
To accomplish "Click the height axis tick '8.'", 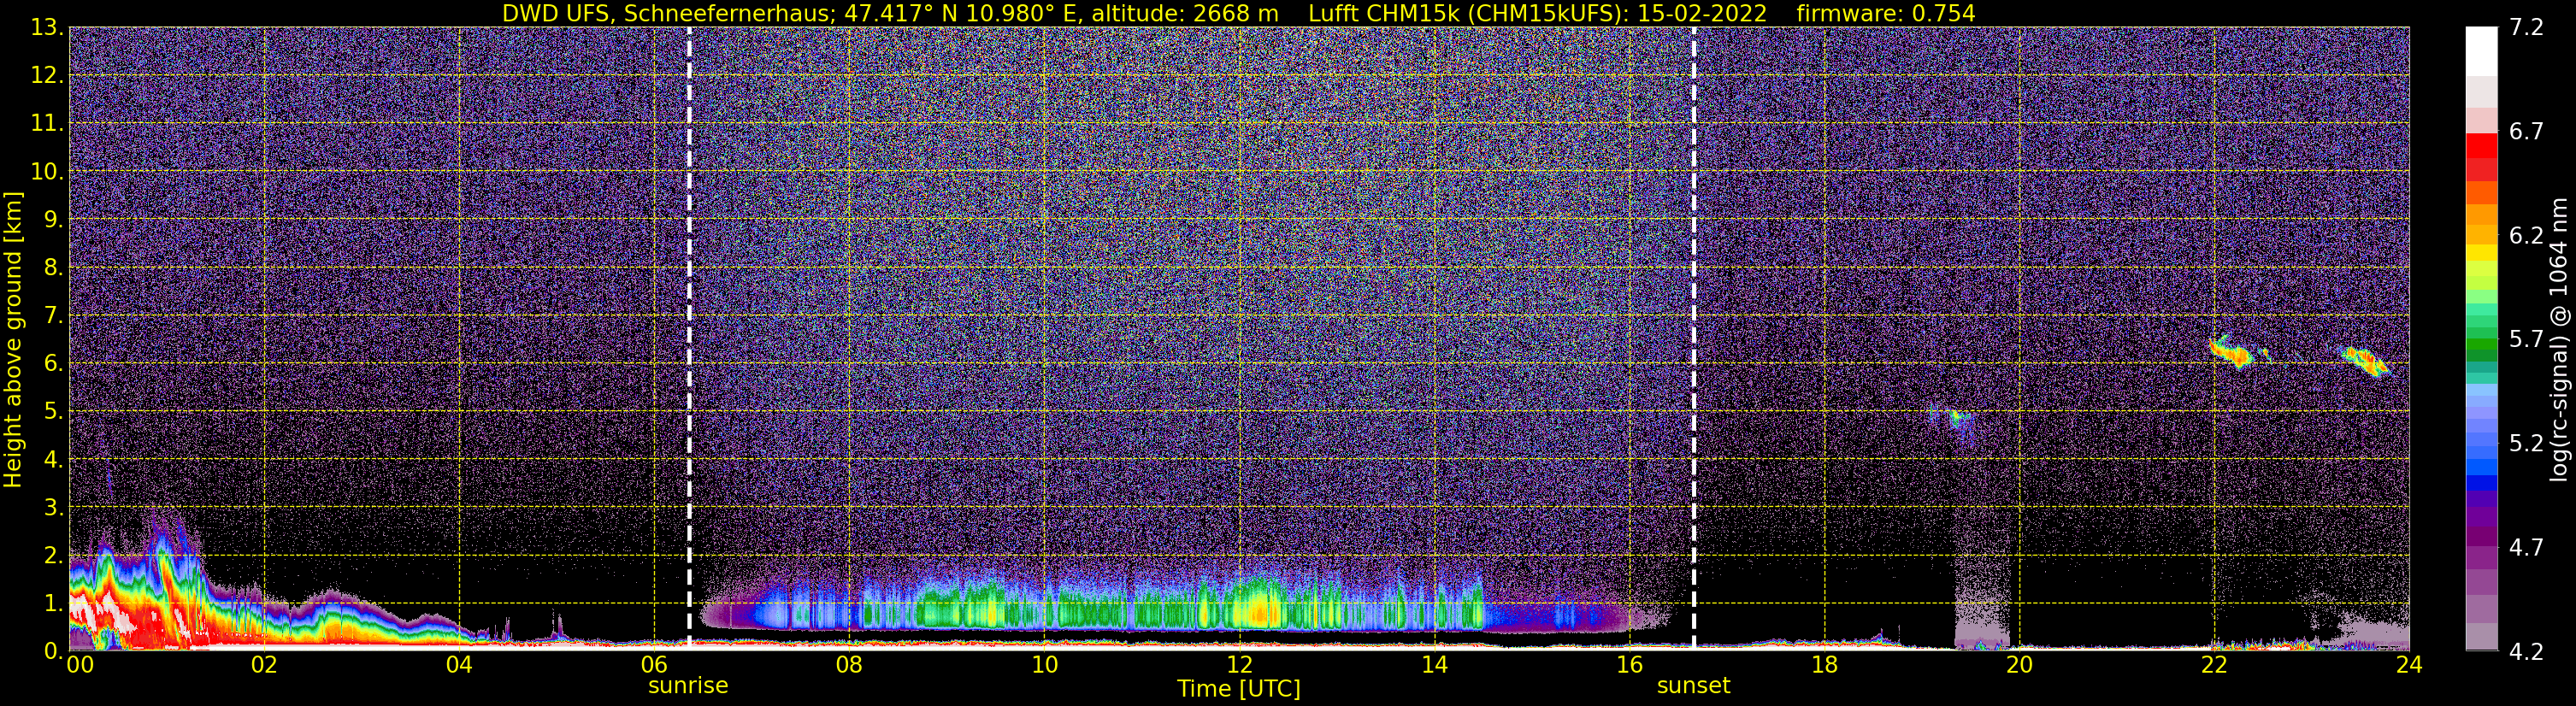I will click(52, 268).
